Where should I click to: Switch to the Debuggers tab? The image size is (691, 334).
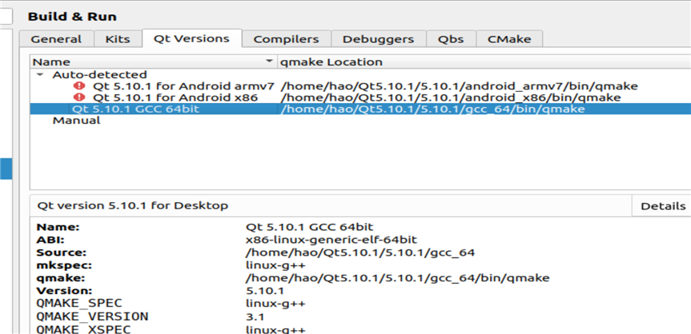click(378, 38)
